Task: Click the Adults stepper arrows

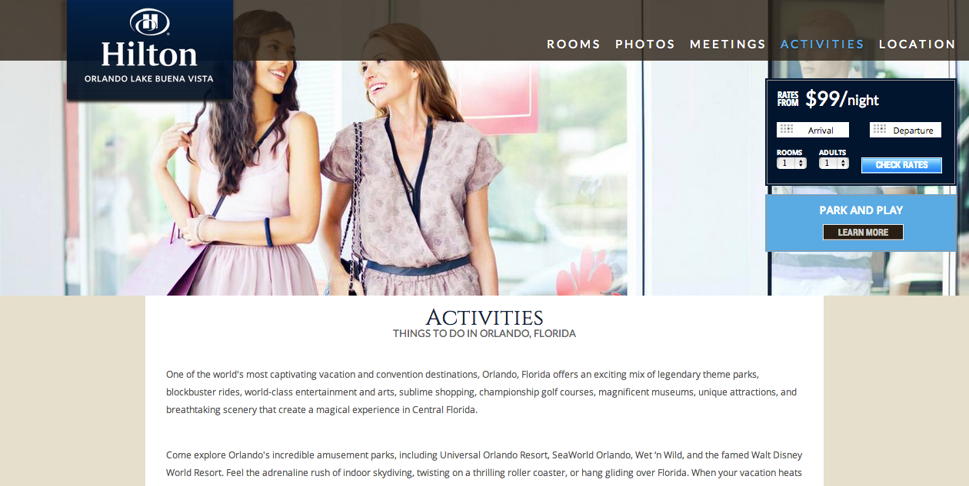Action: point(844,163)
